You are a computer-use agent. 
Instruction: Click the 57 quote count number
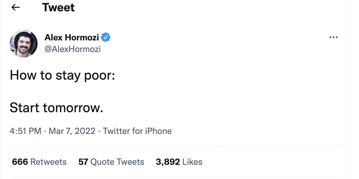(83, 162)
